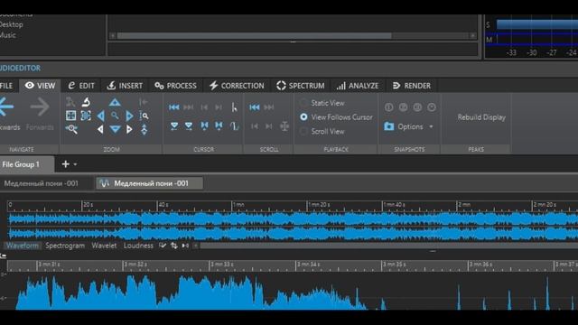
Task: Click the center magnifier zoom icon
Action: (115, 116)
